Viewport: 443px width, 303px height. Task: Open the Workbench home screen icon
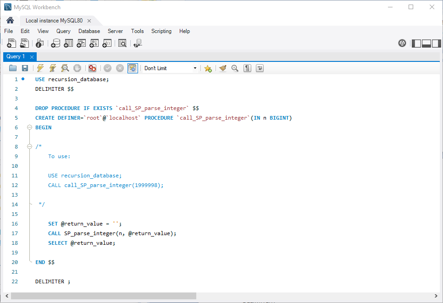point(10,21)
